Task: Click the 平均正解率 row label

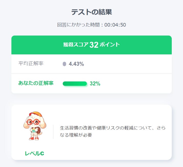Action: [x=31, y=63]
